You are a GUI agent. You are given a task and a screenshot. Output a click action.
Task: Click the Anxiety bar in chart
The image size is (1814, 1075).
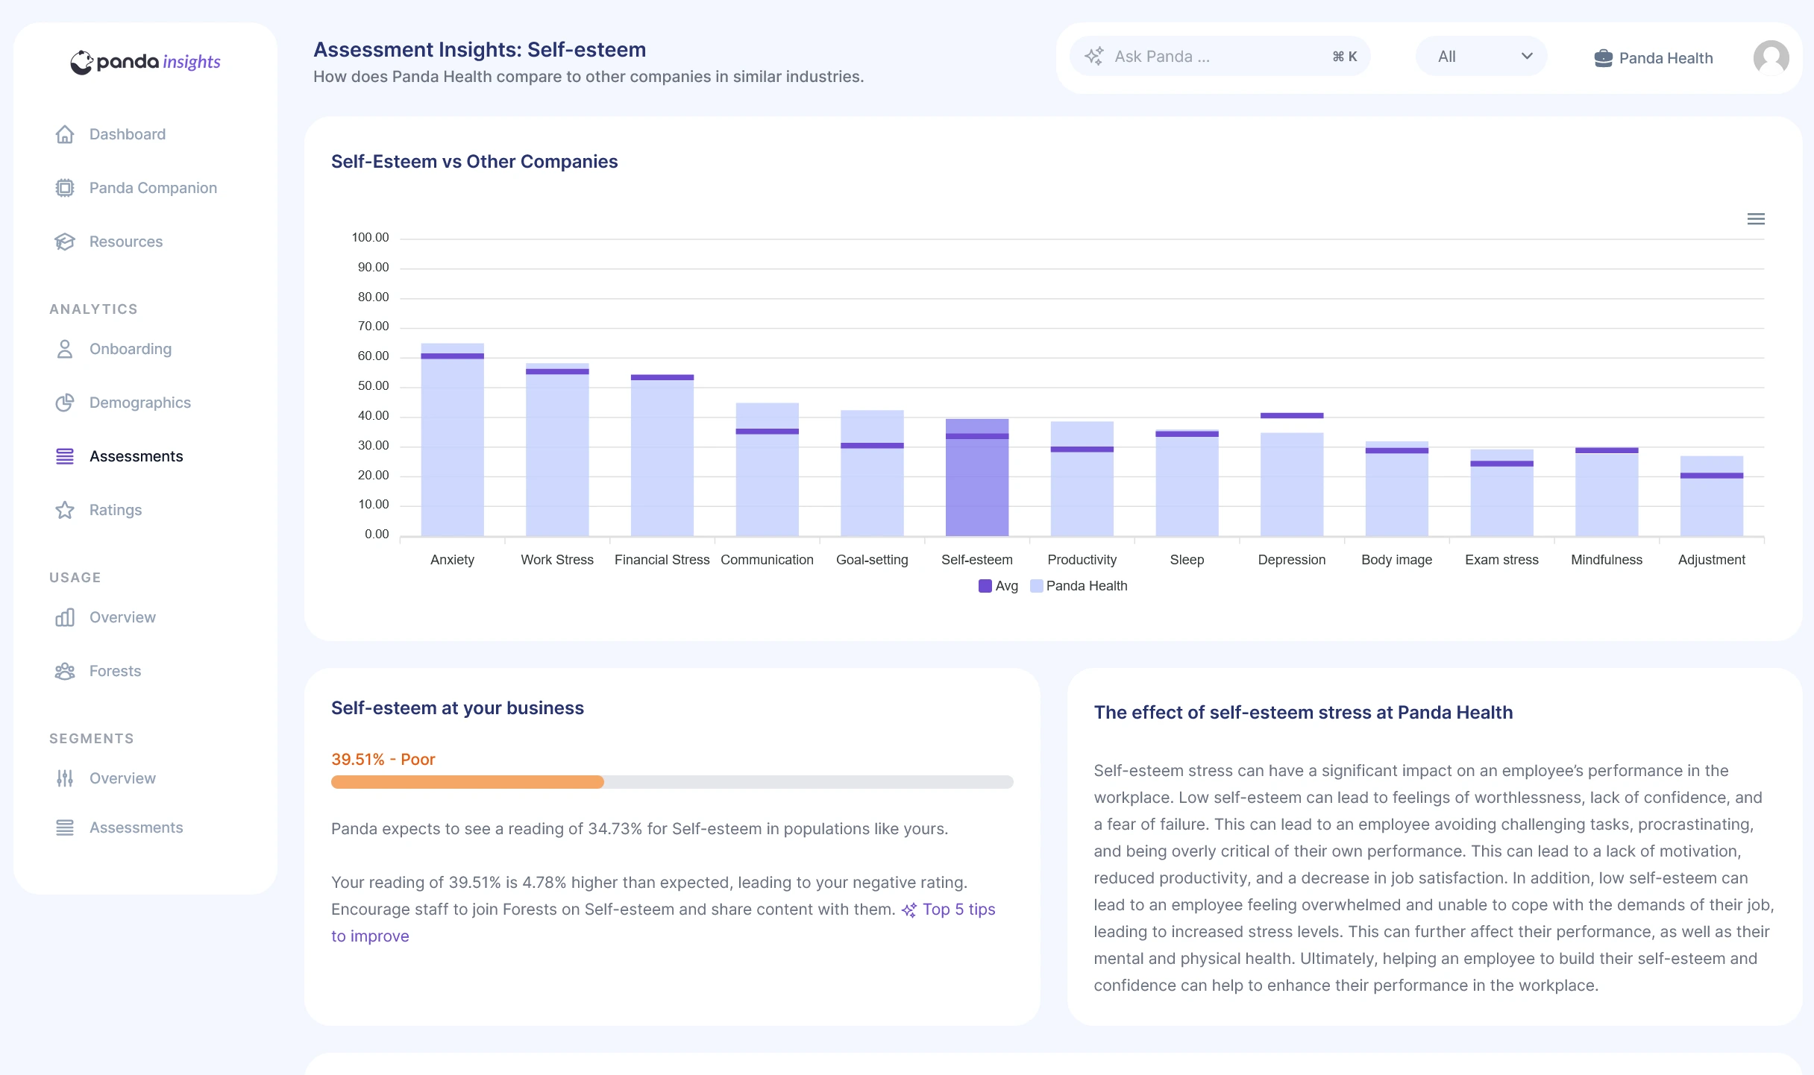click(452, 440)
